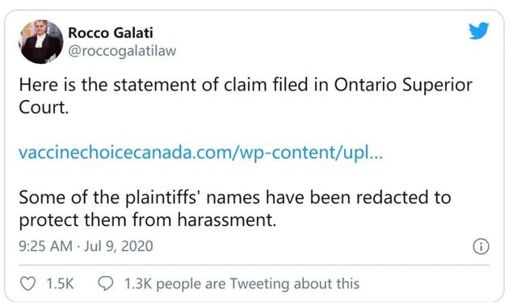Like the tweet with the heart icon

point(27,283)
